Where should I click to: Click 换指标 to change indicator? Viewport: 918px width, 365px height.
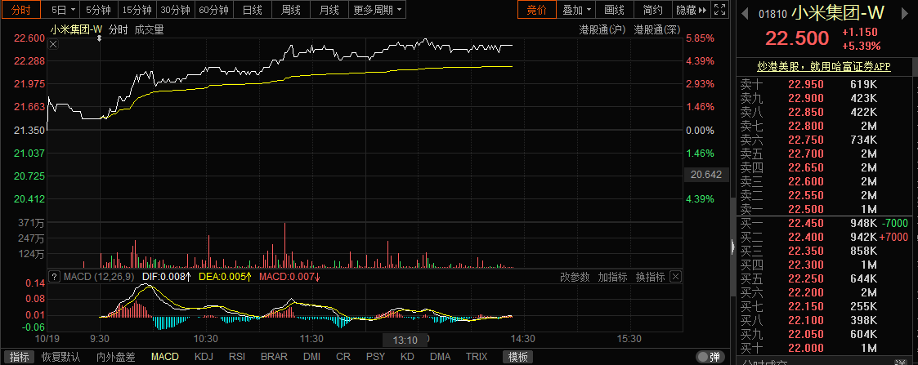click(x=650, y=277)
